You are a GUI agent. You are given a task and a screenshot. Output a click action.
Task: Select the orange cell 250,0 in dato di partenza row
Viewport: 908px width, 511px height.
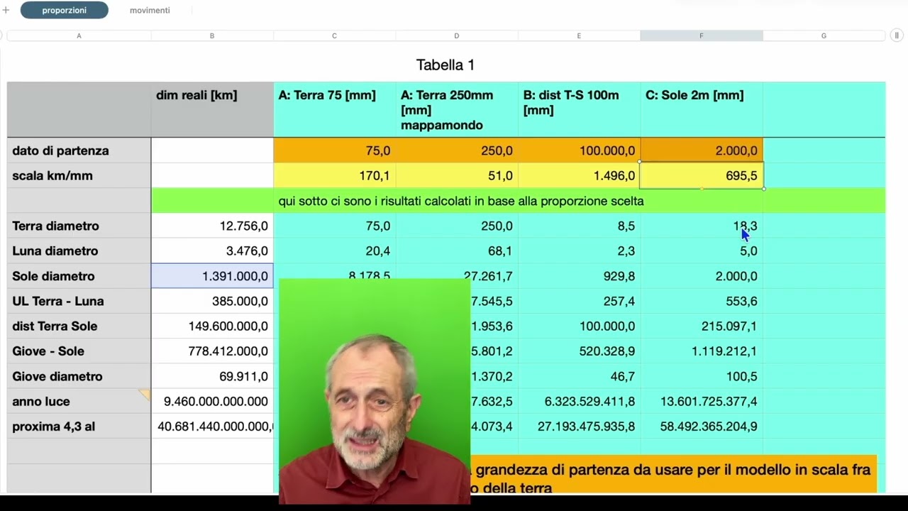click(x=457, y=150)
